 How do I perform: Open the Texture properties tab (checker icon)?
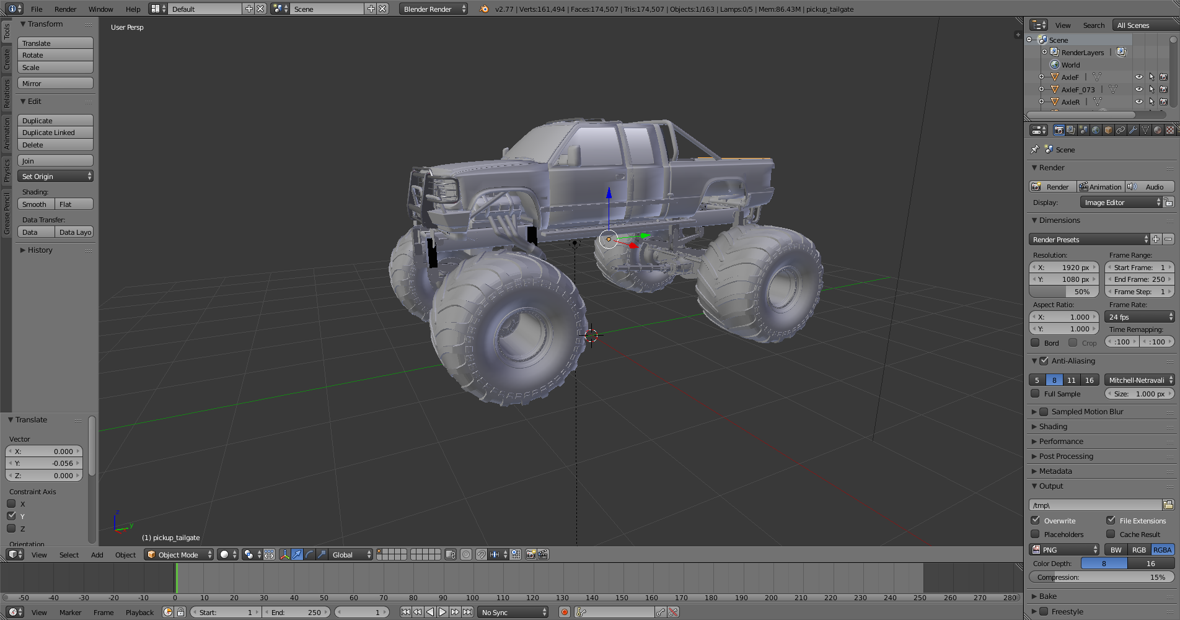[1170, 130]
